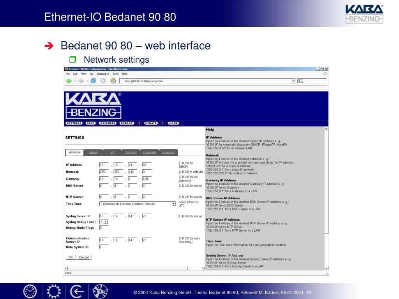
Task: Click the OK button
Action: click(x=71, y=257)
